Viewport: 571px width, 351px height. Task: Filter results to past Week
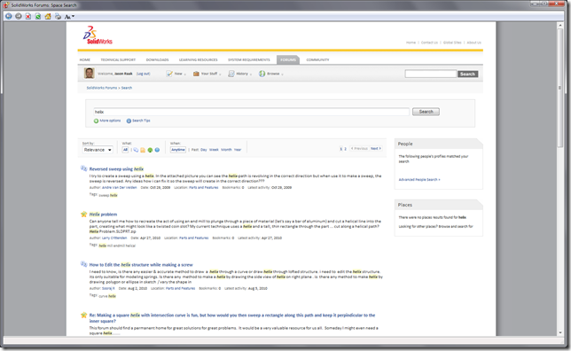[214, 150]
